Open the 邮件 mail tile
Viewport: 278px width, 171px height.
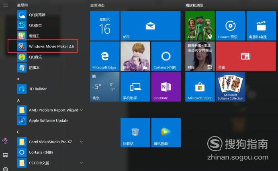[151, 26]
